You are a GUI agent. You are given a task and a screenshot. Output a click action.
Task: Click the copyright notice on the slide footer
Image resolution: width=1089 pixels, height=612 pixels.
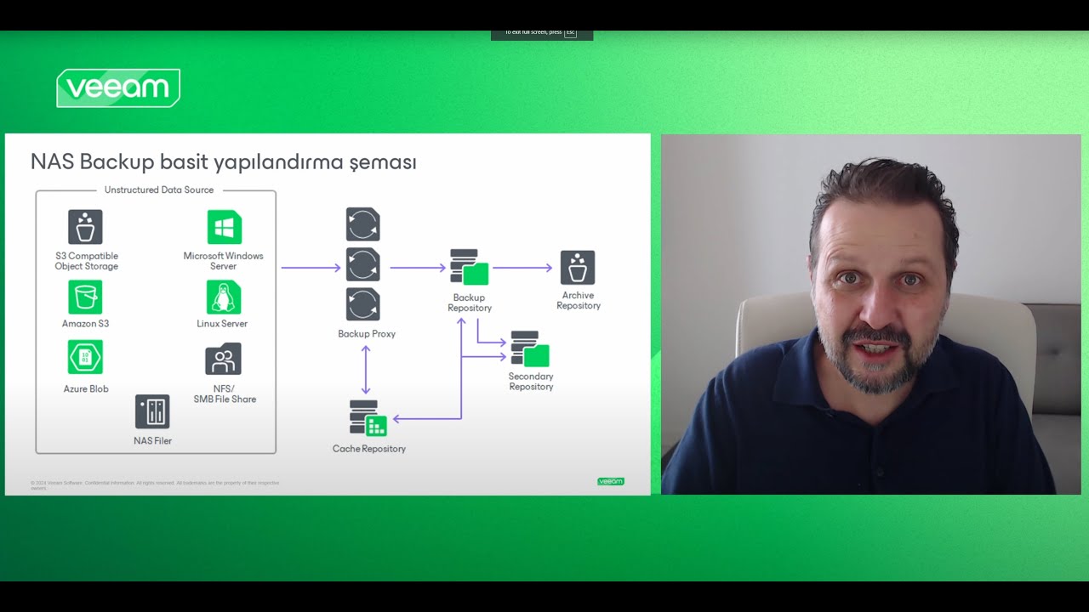point(155,484)
